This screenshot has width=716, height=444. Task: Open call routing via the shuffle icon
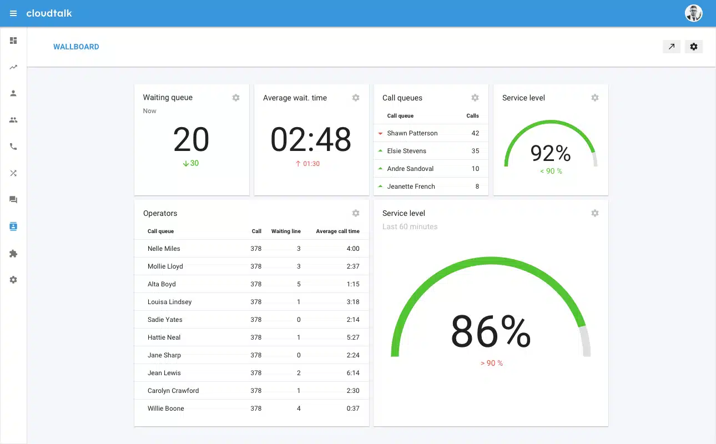point(13,173)
